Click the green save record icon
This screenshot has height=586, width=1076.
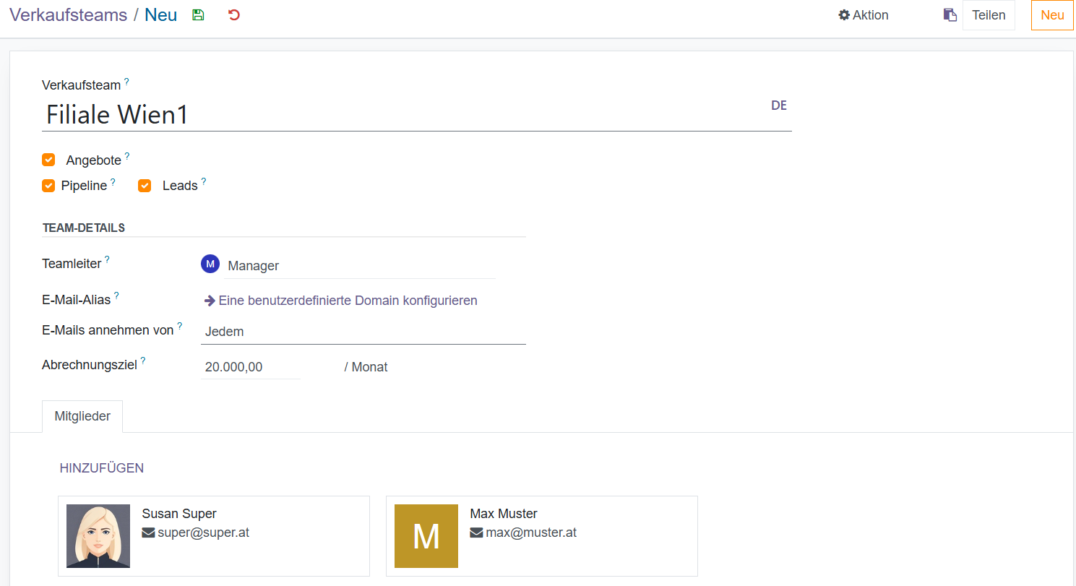coord(198,15)
